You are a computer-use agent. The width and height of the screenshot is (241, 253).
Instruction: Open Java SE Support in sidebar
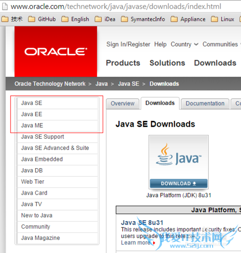pyautogui.click(x=57, y=137)
